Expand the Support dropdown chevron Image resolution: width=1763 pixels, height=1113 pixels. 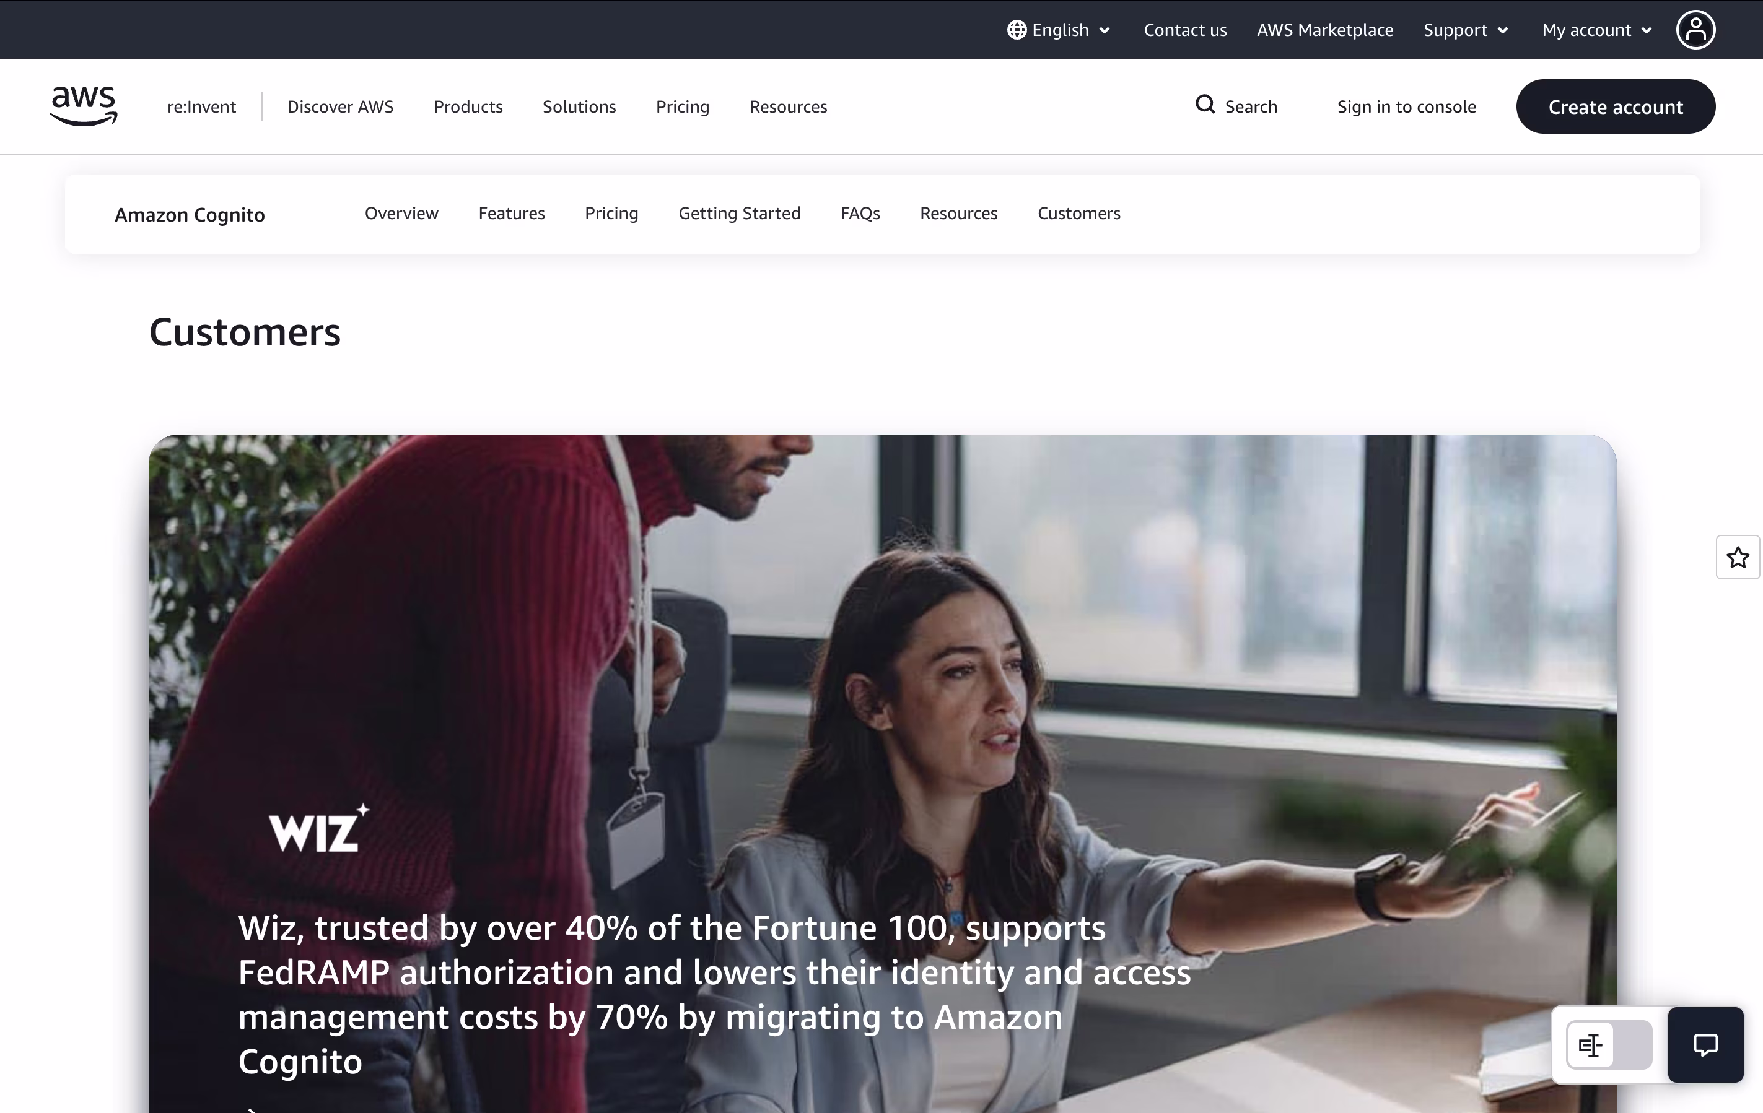point(1503,31)
